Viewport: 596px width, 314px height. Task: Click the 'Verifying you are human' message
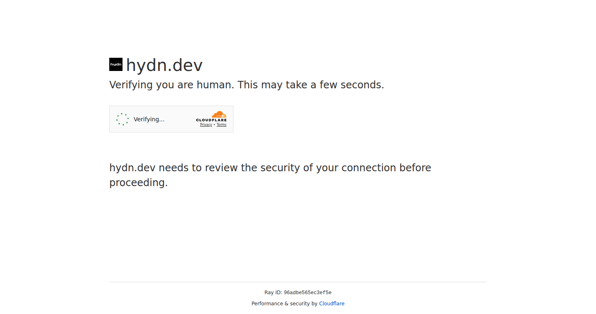(x=247, y=85)
